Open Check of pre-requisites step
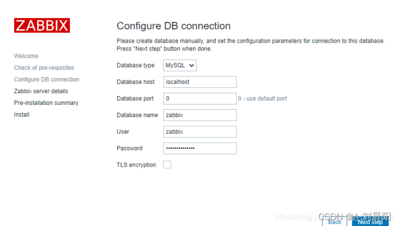This screenshot has height=226, width=398. click(x=44, y=68)
